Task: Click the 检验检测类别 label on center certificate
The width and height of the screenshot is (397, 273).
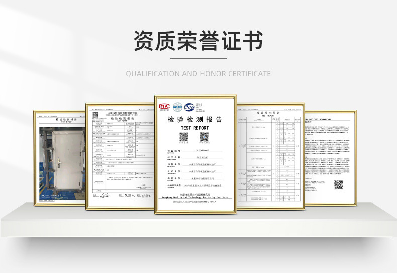Action: 174,185
